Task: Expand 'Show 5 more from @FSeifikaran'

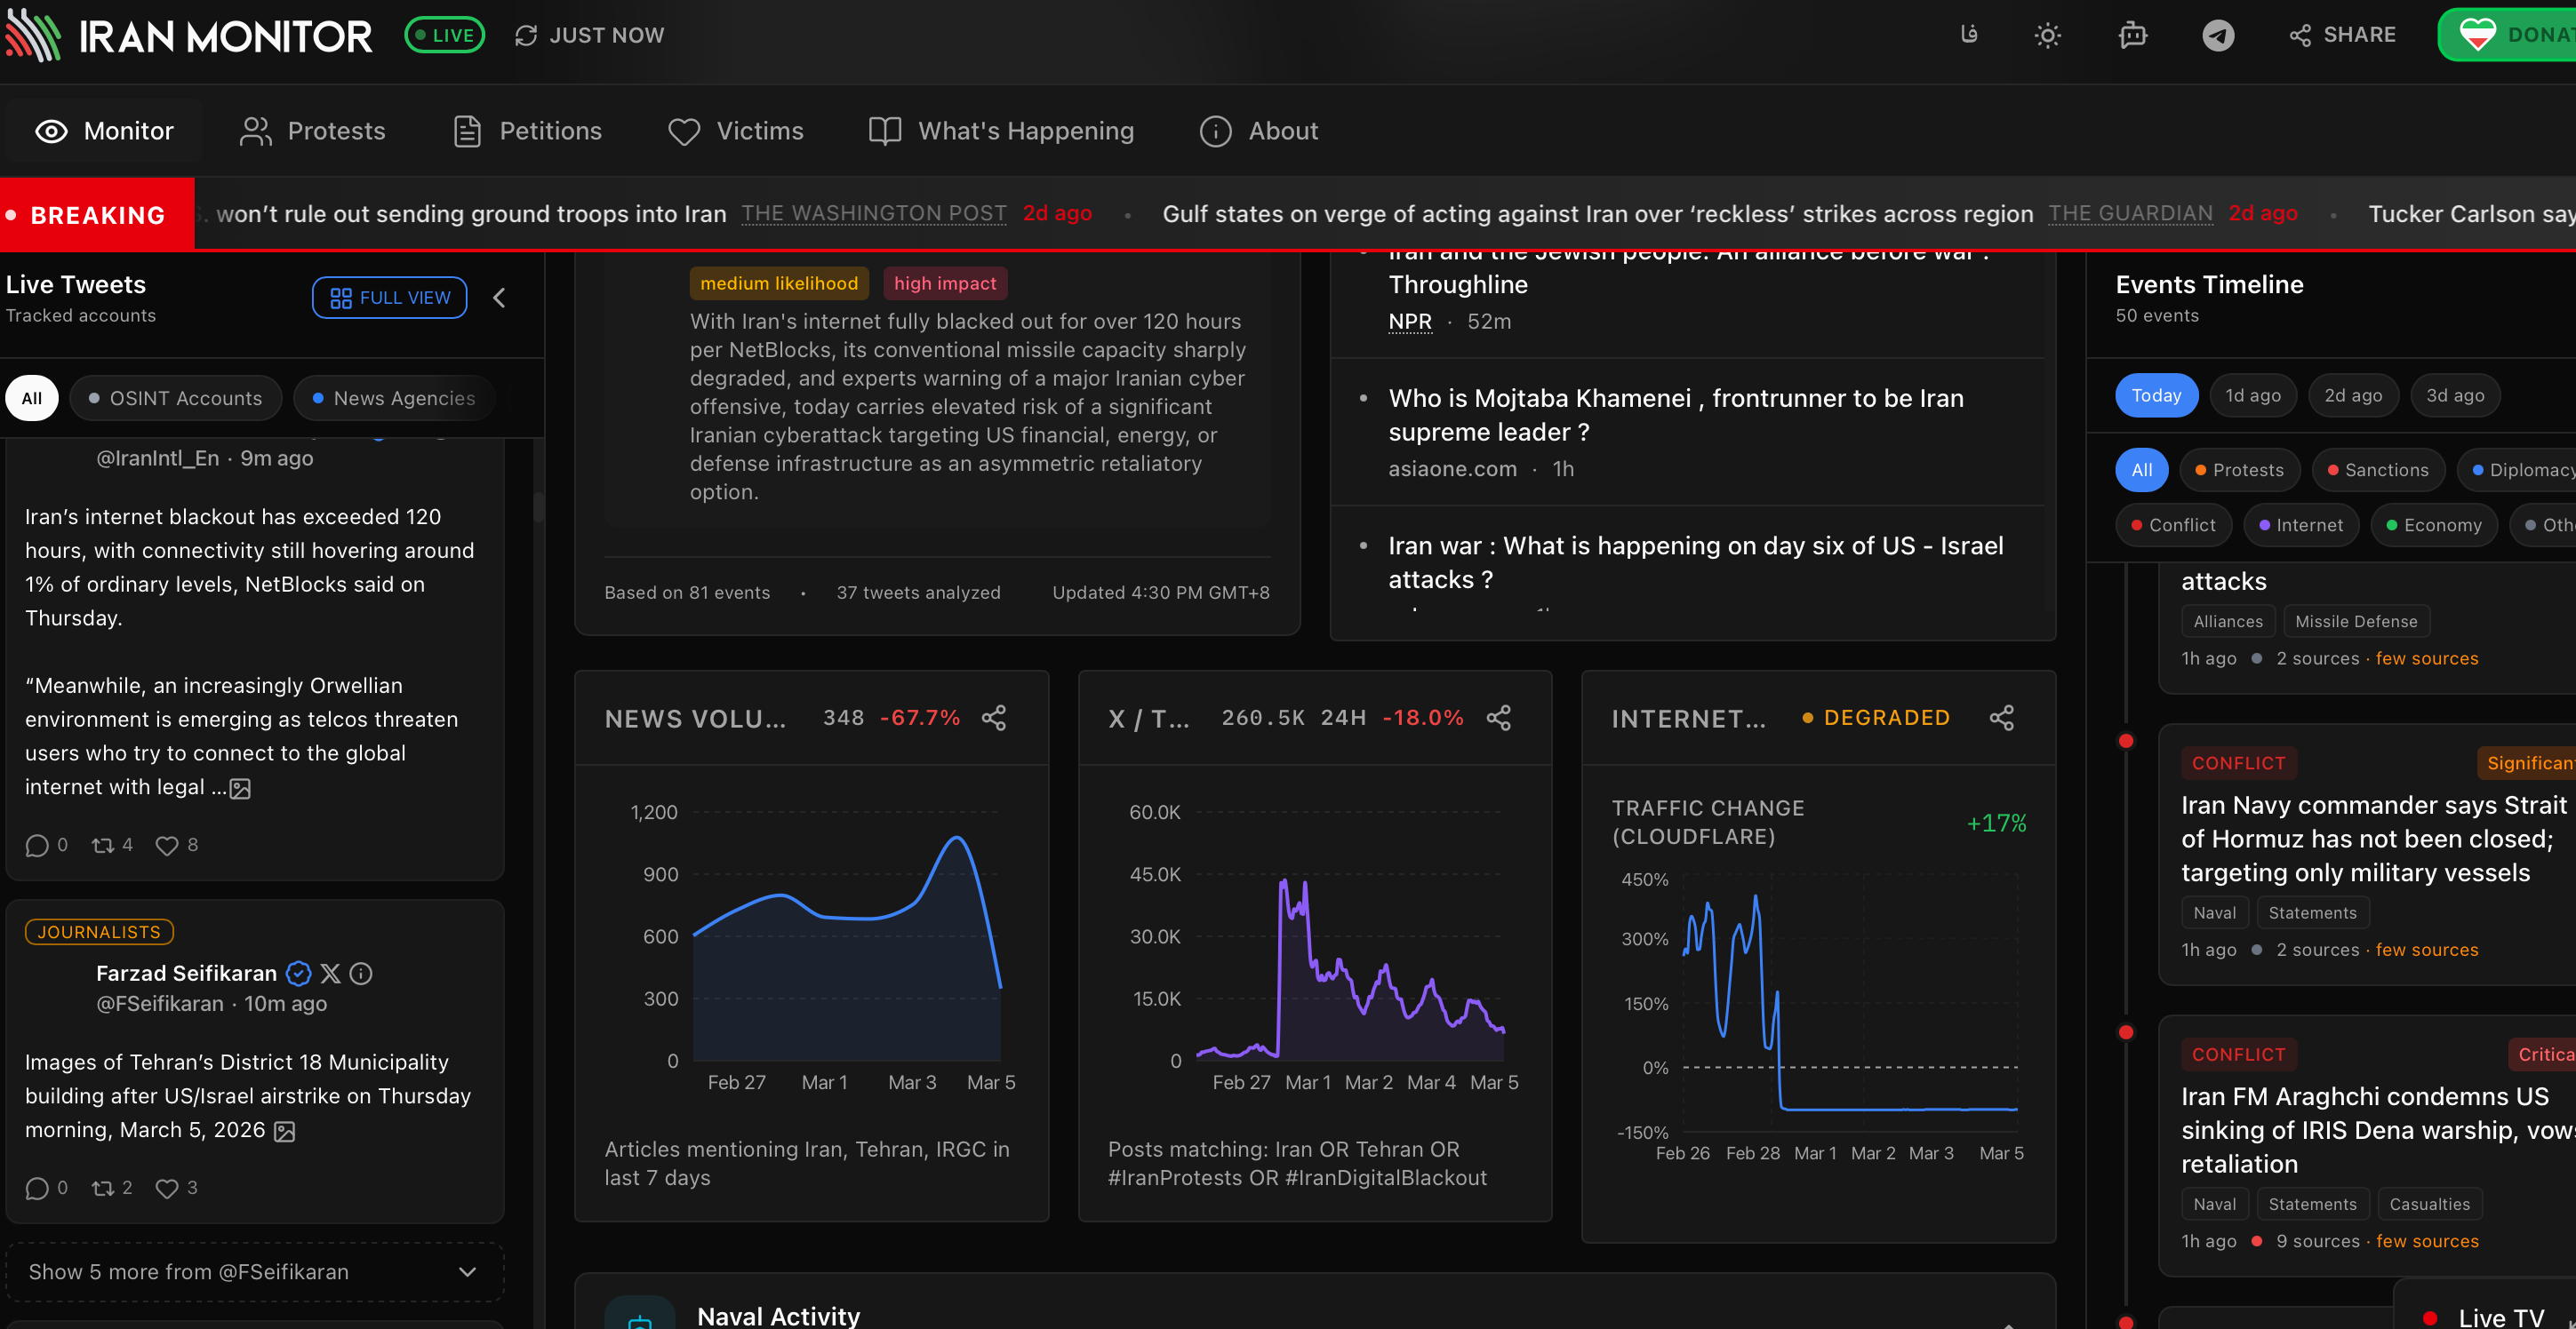Action: pyautogui.click(x=254, y=1272)
